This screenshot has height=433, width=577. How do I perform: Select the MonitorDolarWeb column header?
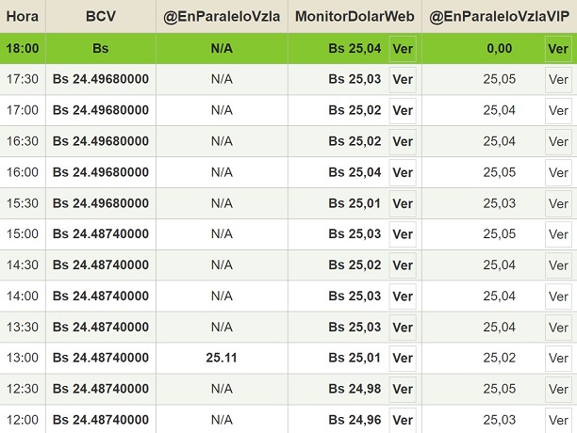point(354,17)
